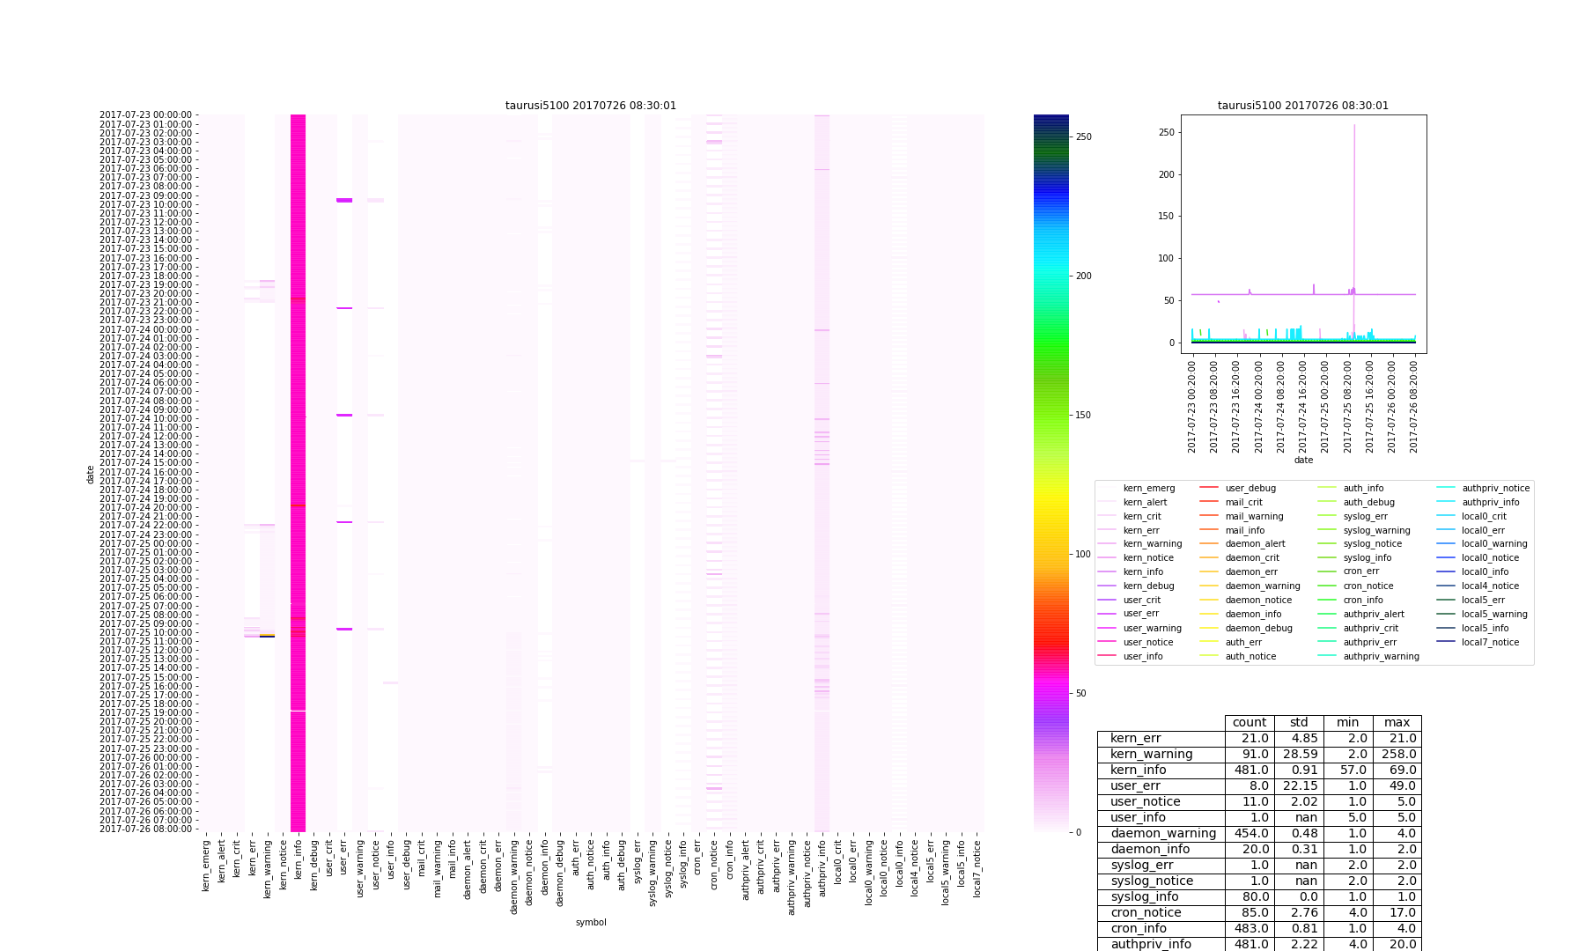Click the kern_info legend entry
Viewport: 1585px width, 951px height.
click(1142, 572)
